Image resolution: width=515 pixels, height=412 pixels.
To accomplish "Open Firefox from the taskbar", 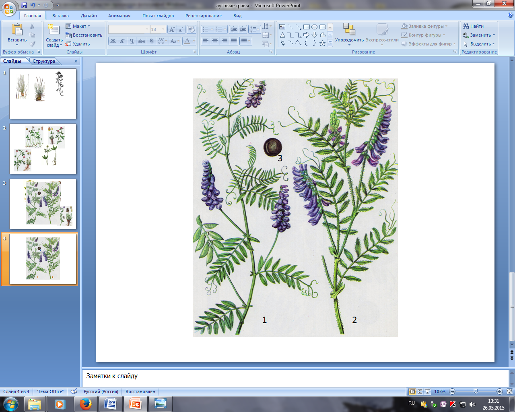I will pos(85,404).
